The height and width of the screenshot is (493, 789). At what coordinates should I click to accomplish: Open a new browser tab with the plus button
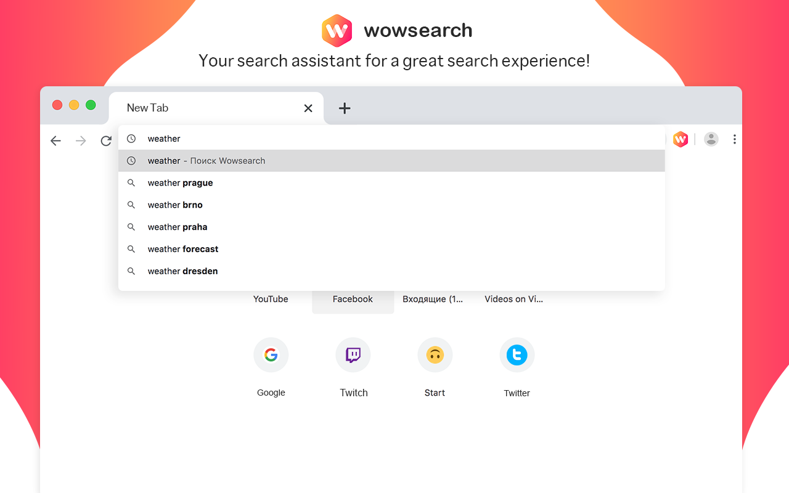344,108
